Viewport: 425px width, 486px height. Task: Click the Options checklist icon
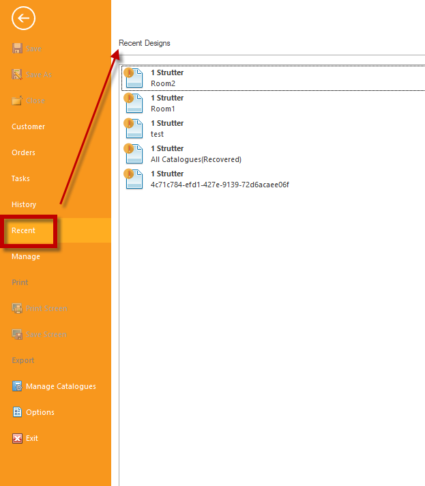coord(17,412)
